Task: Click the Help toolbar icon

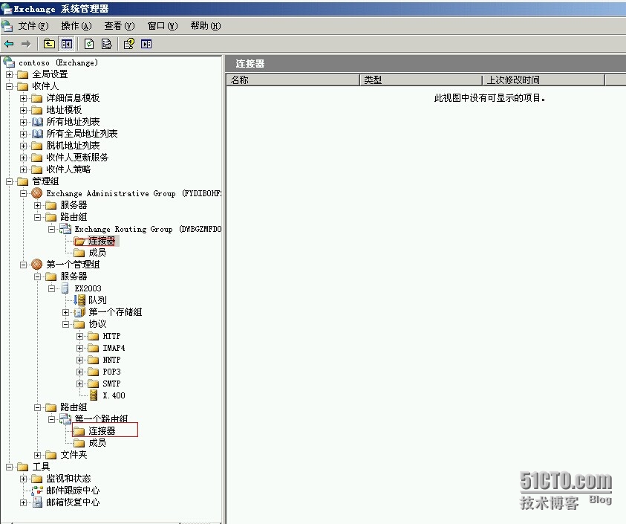Action: [x=129, y=44]
